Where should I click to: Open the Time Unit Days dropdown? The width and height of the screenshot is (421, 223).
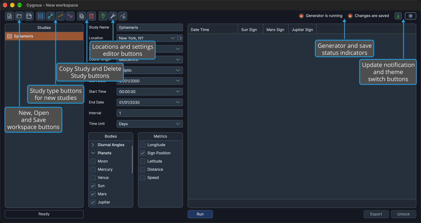(149, 124)
